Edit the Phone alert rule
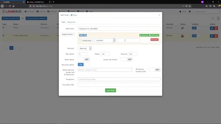The image size is (221, 124). point(212,28)
